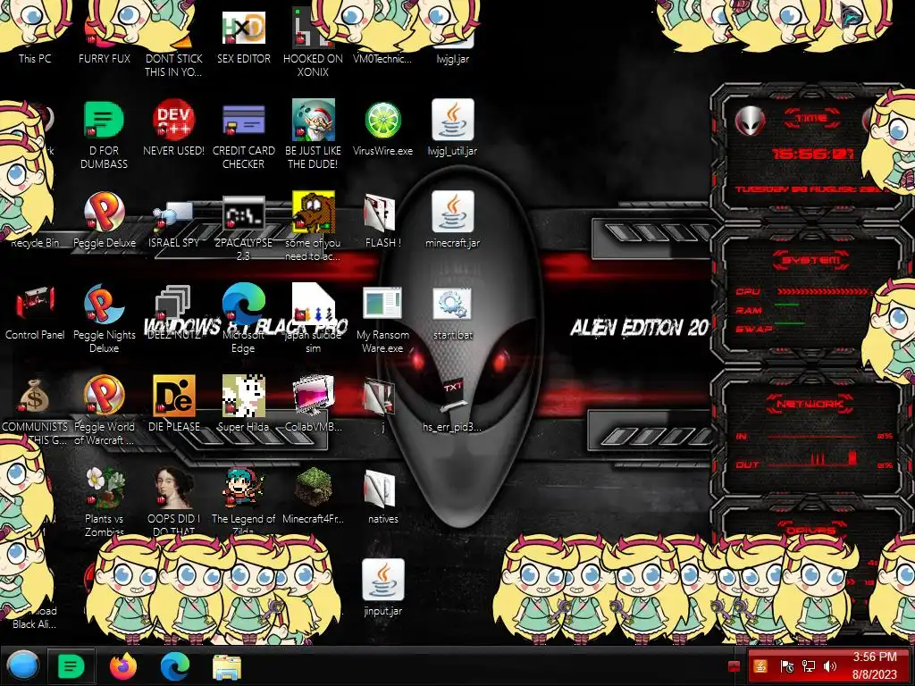Viewport: 915px width, 686px height.
Task: Open D FOR DUMBASS shortcut
Action: [x=104, y=121]
